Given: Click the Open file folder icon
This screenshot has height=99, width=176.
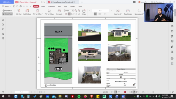Looking at the screenshot, I should (14, 6).
